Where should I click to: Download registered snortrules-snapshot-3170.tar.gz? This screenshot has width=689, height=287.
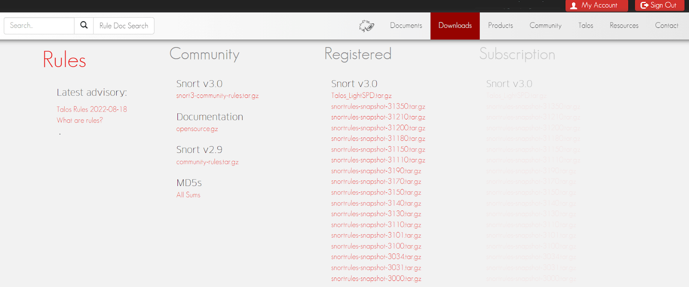point(376,182)
